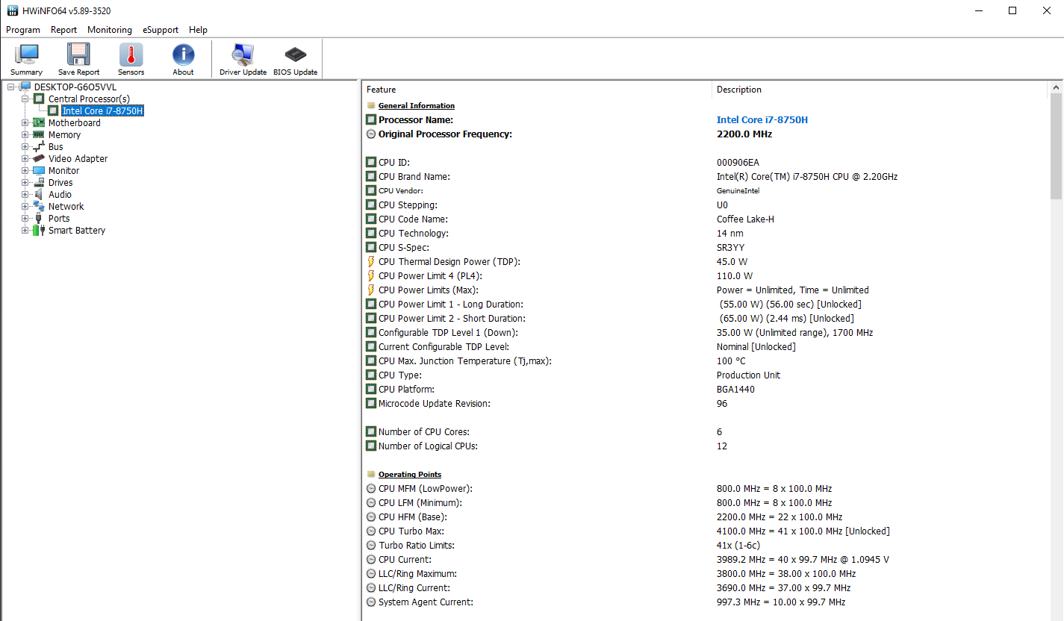Click the Bus tree icon
1064x621 pixels.
tap(39, 147)
